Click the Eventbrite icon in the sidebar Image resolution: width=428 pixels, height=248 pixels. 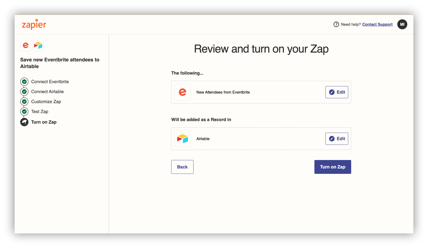[26, 45]
